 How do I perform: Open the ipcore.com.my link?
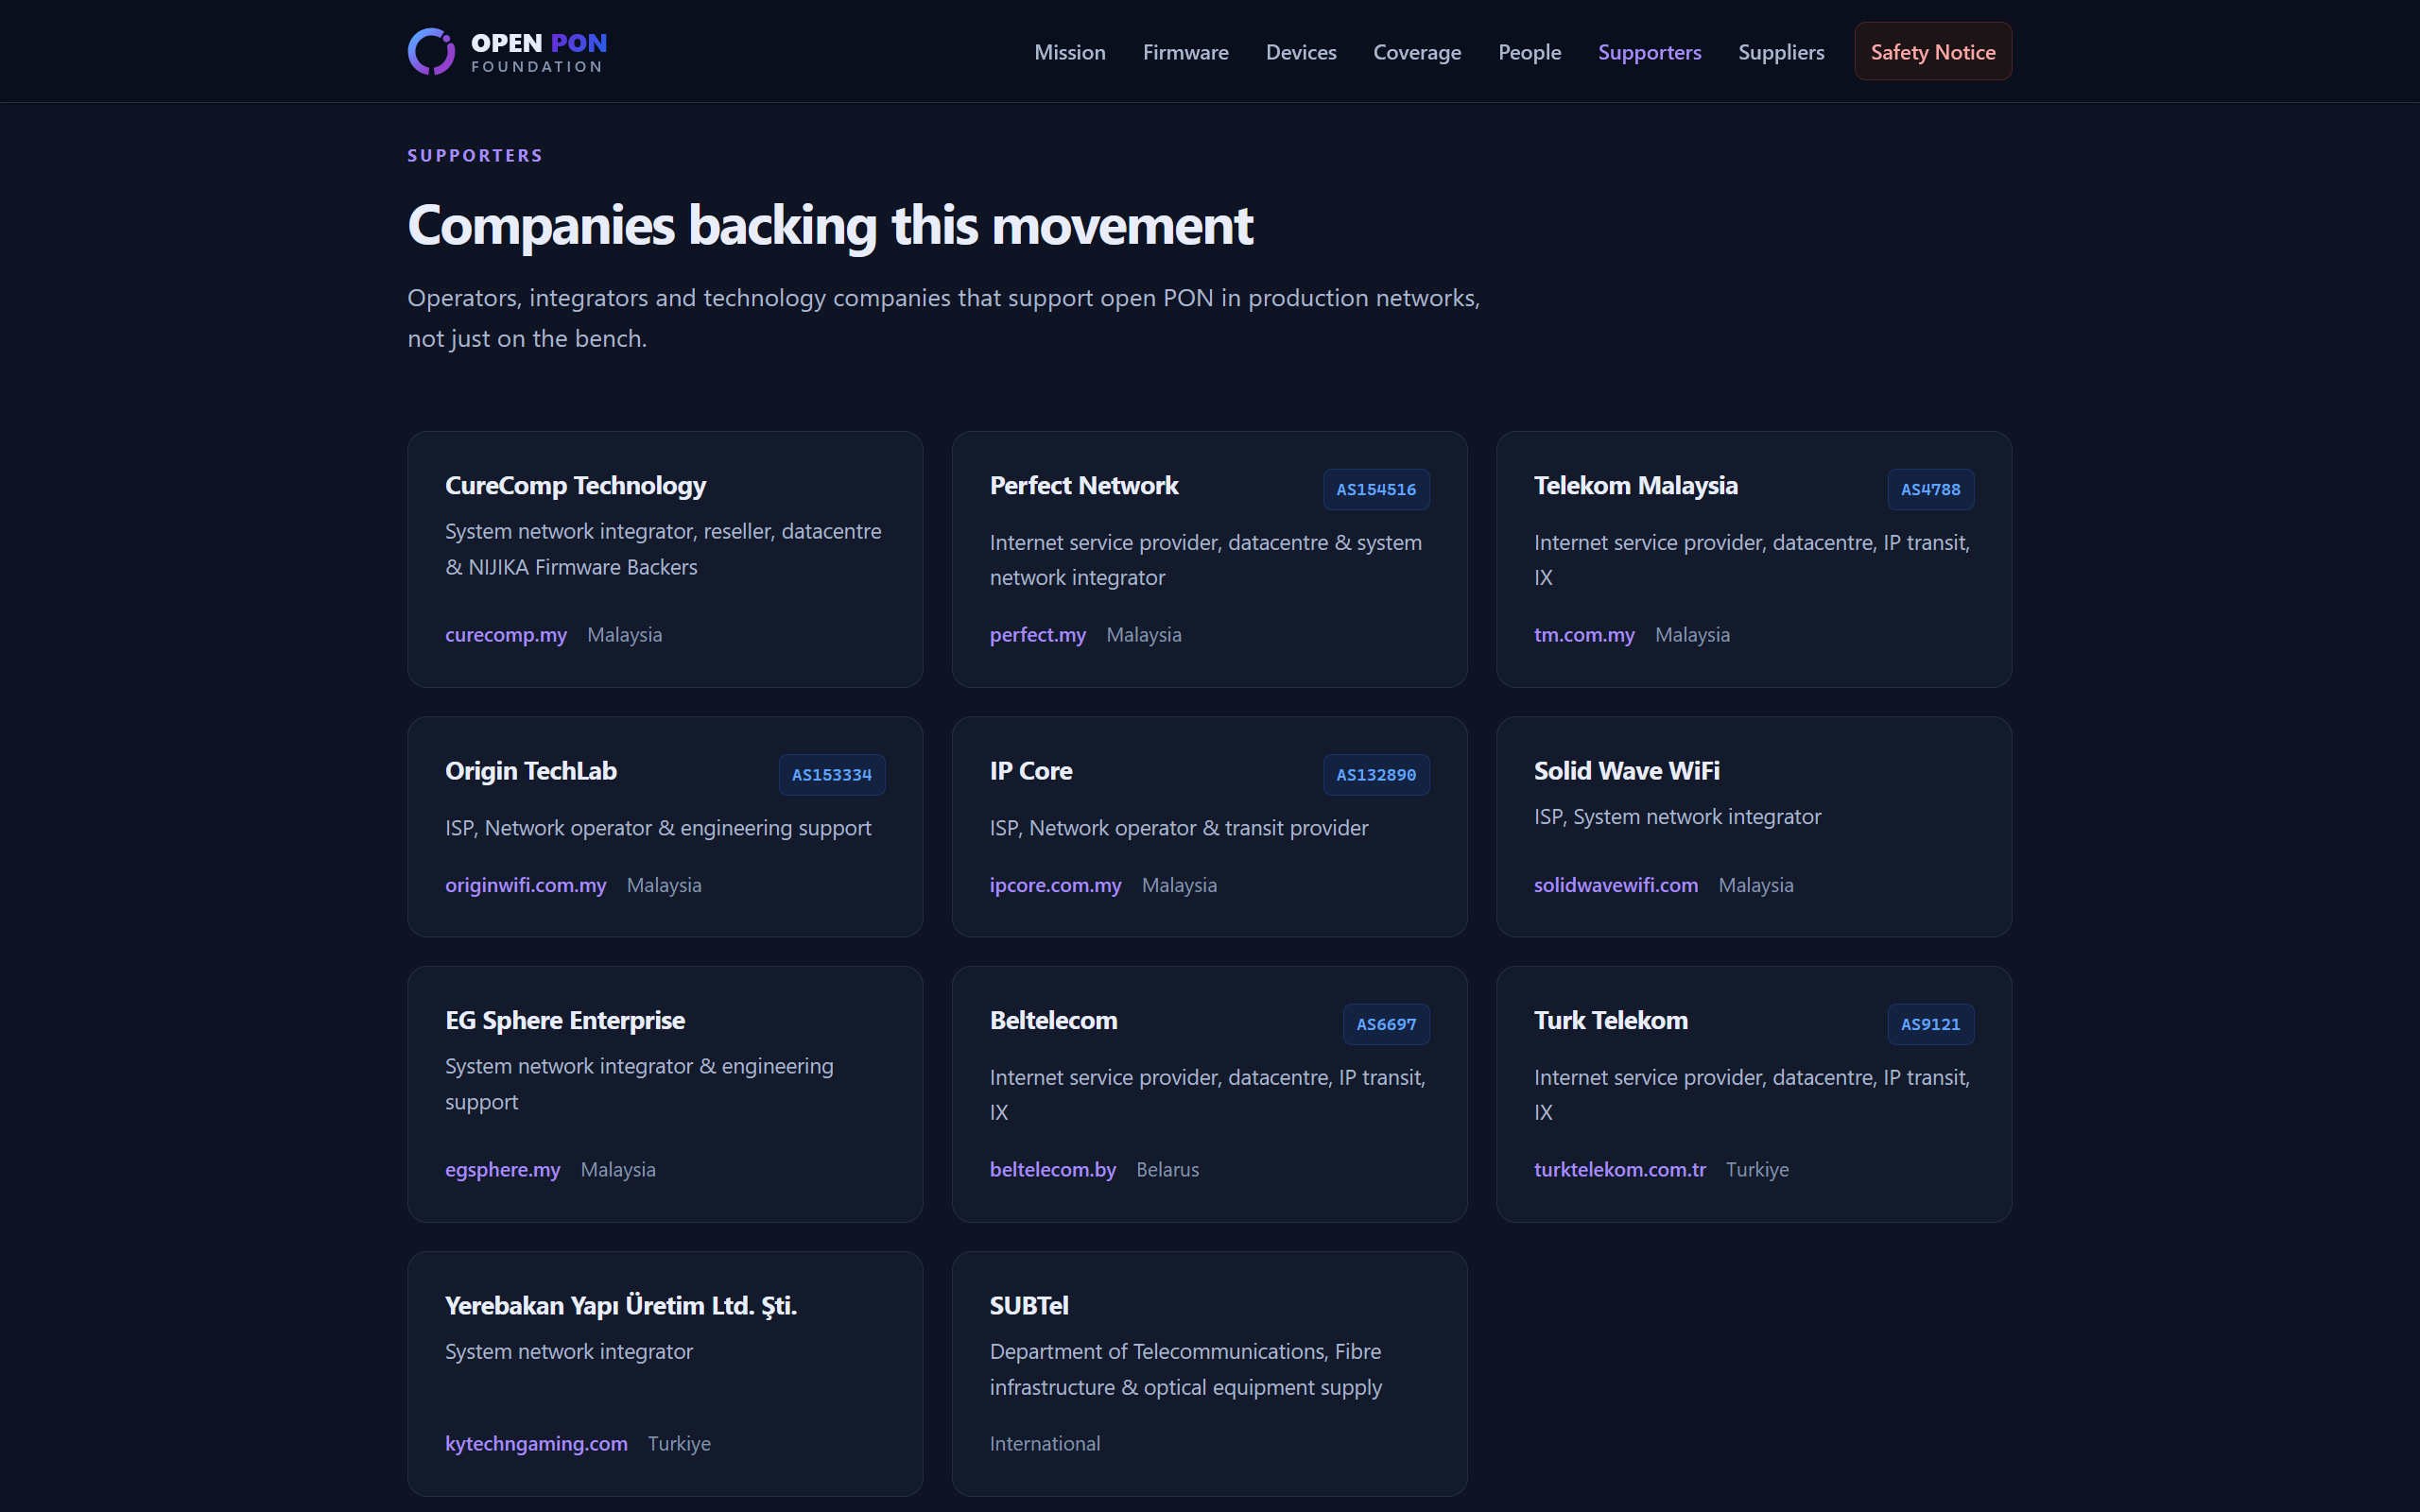coord(1055,885)
